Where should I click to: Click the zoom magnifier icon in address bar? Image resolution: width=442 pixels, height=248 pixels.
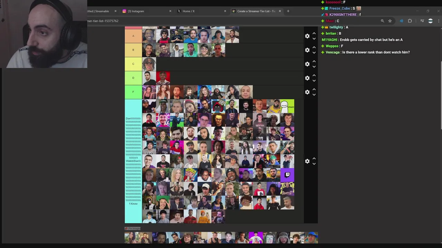(382, 21)
